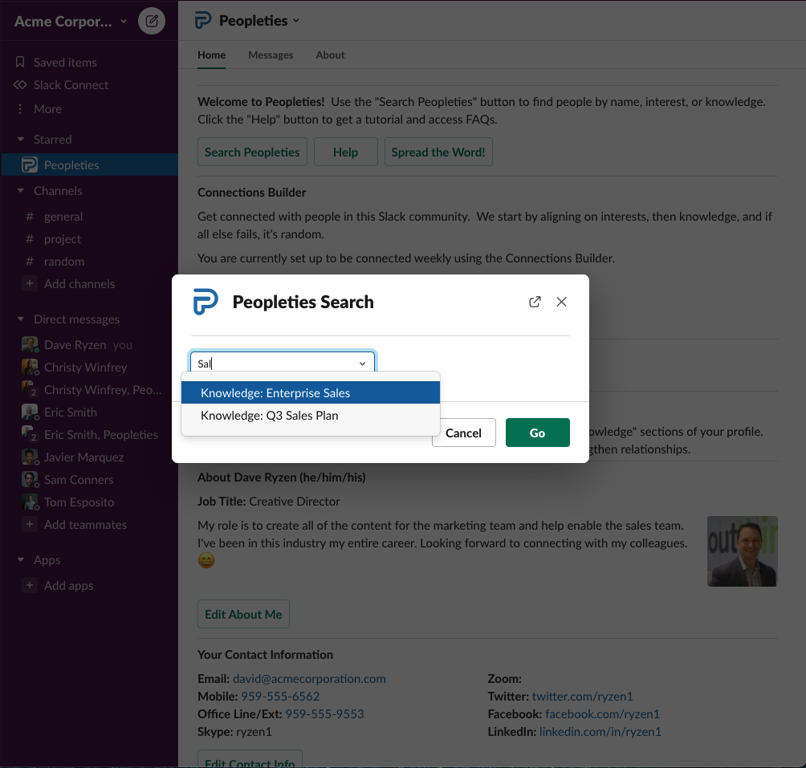806x768 pixels.
Task: Collapse the Starred section
Action: click(21, 139)
